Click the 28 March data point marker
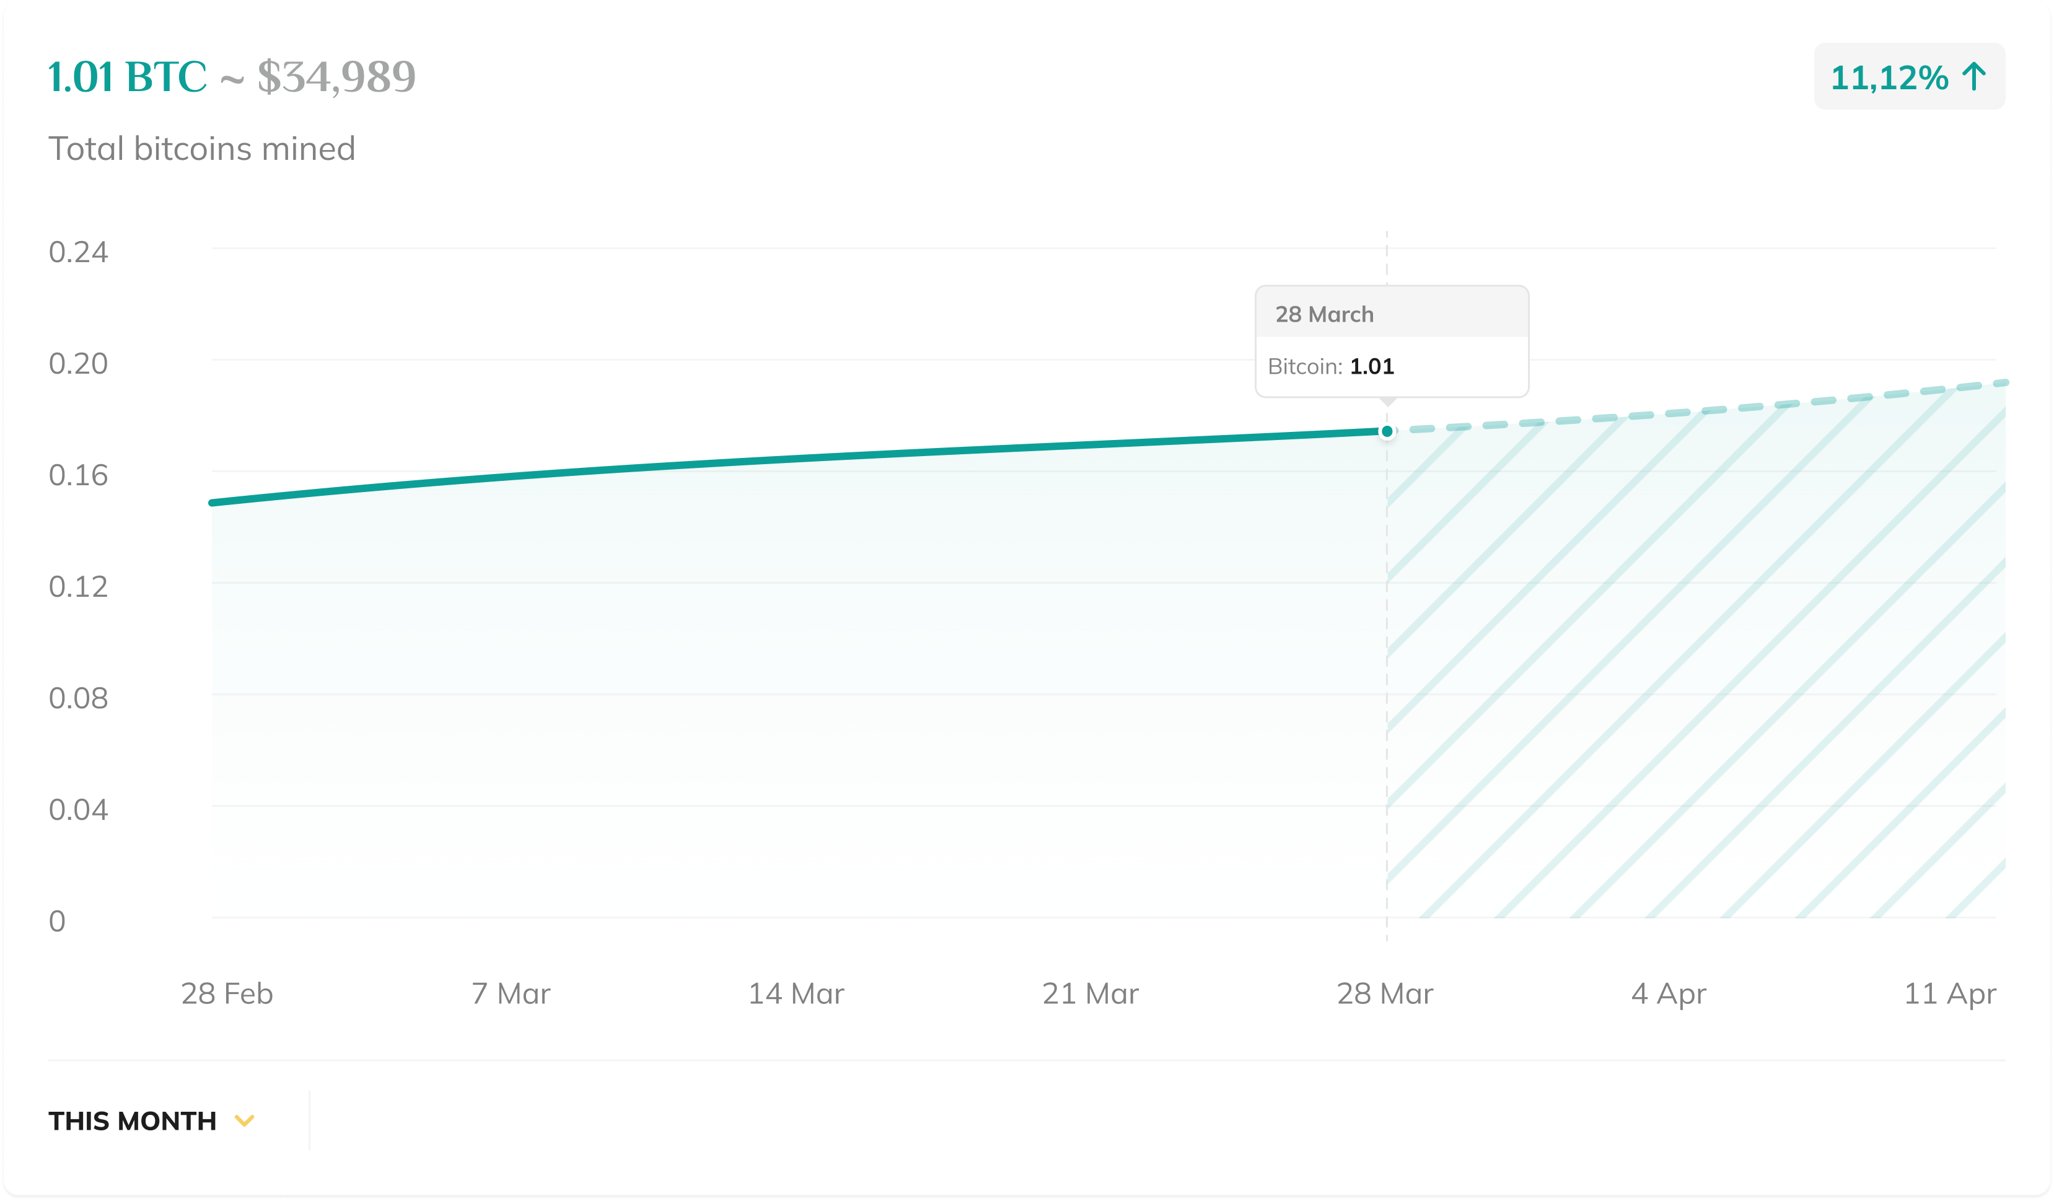 point(1387,431)
